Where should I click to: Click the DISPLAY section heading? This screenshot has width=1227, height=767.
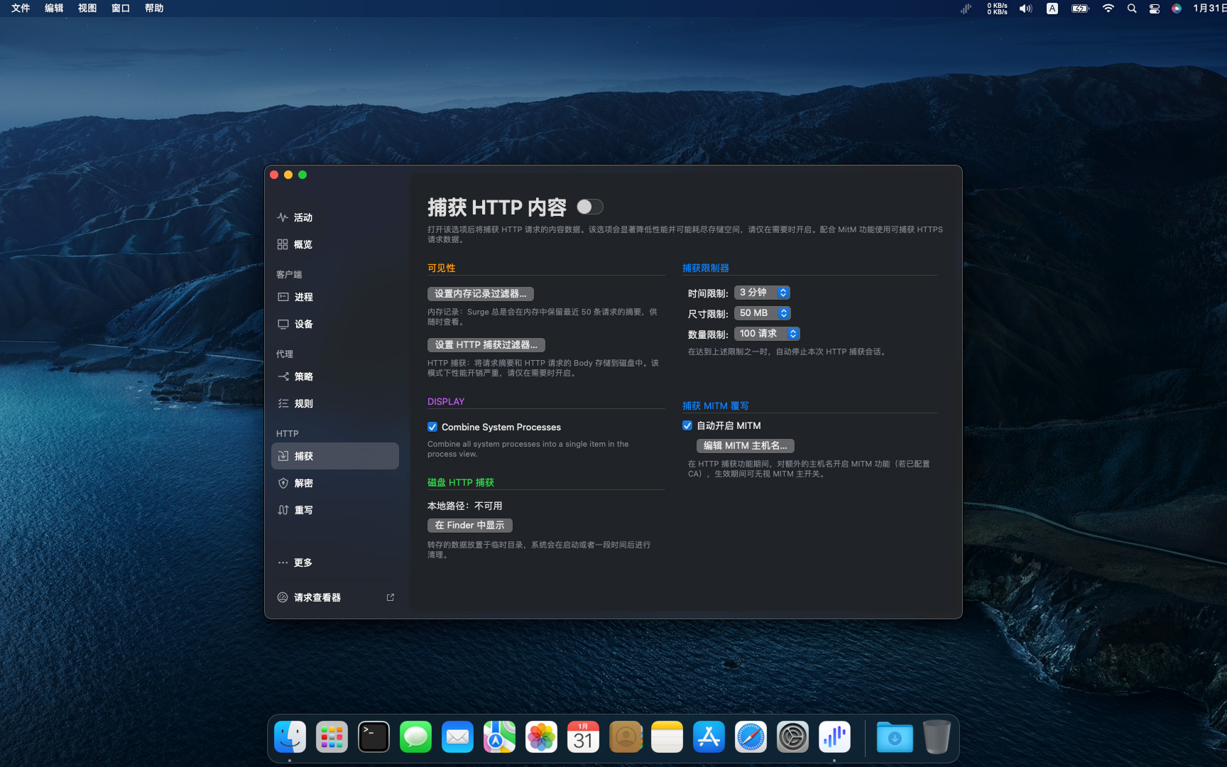tap(446, 401)
